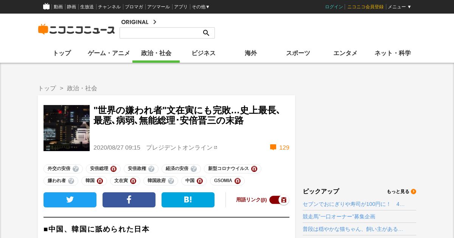Open the スポーツ tab
This screenshot has height=238, width=454.
(x=298, y=53)
